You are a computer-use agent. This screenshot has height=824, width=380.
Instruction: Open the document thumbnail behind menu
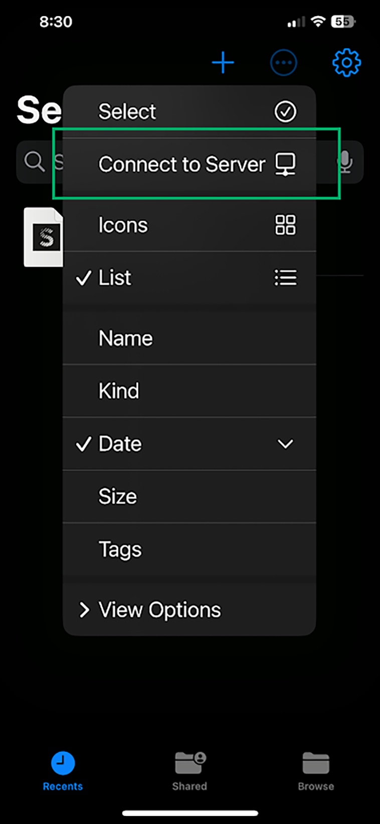[44, 237]
